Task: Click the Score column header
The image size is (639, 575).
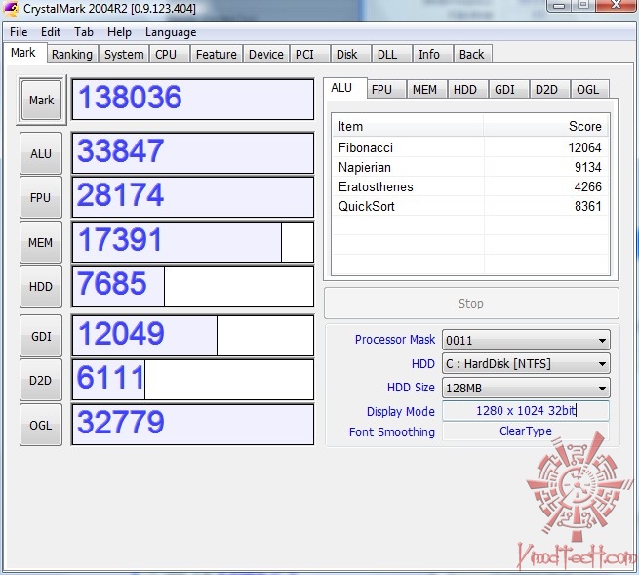Action: click(x=546, y=126)
